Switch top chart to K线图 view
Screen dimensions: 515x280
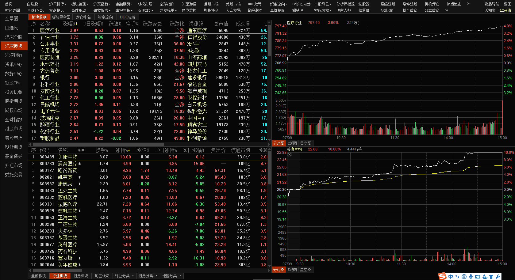tap(292, 143)
